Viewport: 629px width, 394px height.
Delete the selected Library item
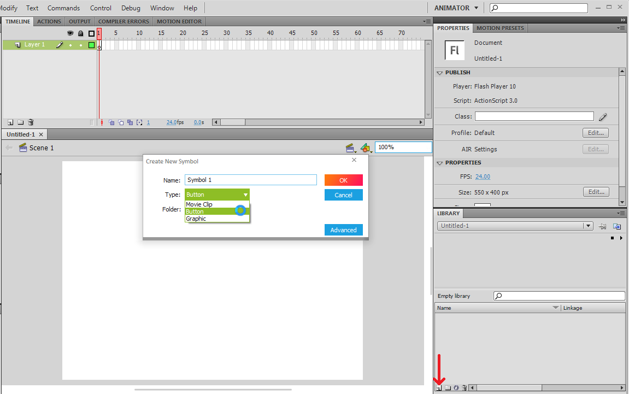coord(465,388)
